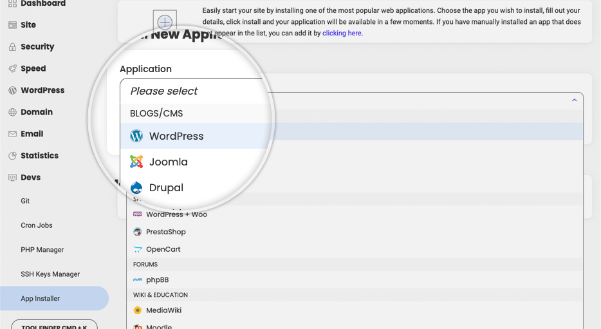Image resolution: width=601 pixels, height=329 pixels.
Task: Click the Domain globe icon
Action: click(x=13, y=113)
